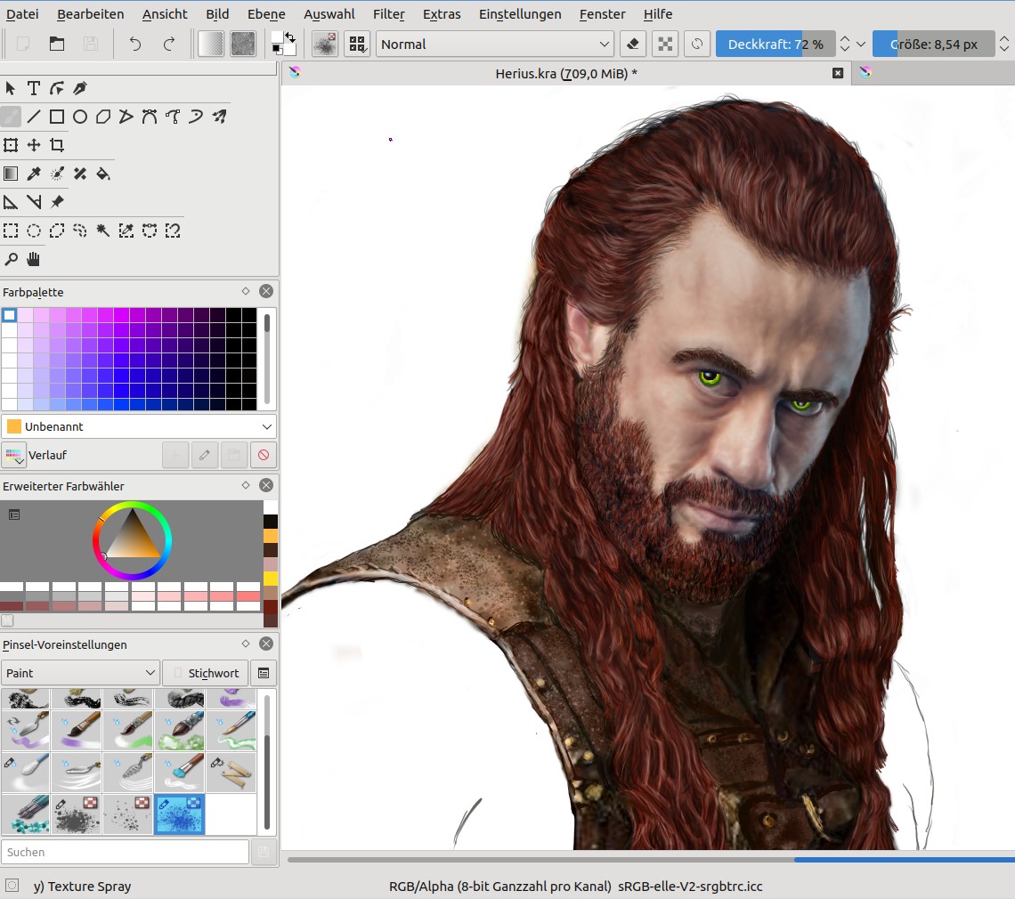The width and height of the screenshot is (1015, 899).
Task: Float the Pinsel-Voreinstellungen docker
Action: pyautogui.click(x=246, y=644)
